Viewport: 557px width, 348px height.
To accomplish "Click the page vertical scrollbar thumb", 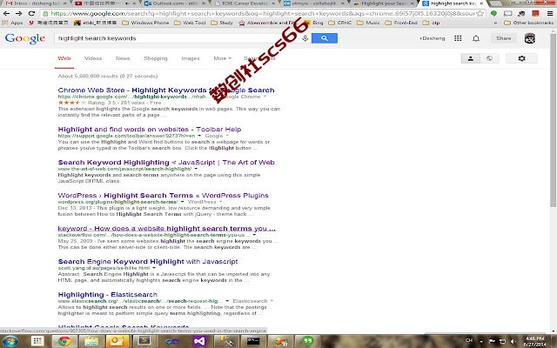I will 554,120.
